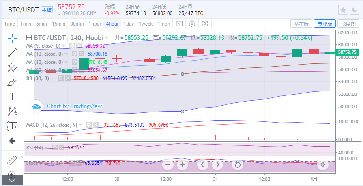
Task: Zoom in chart with plus button
Action: point(183,164)
